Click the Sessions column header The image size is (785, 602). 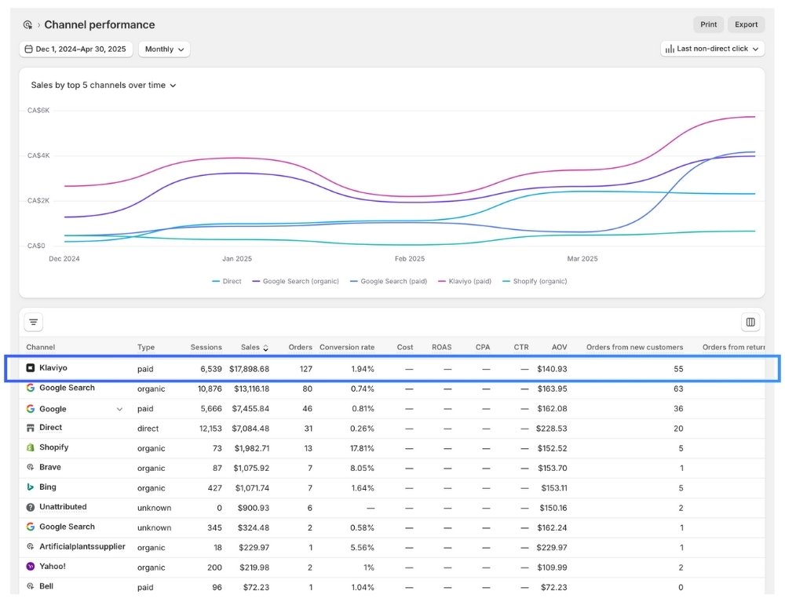tap(206, 347)
